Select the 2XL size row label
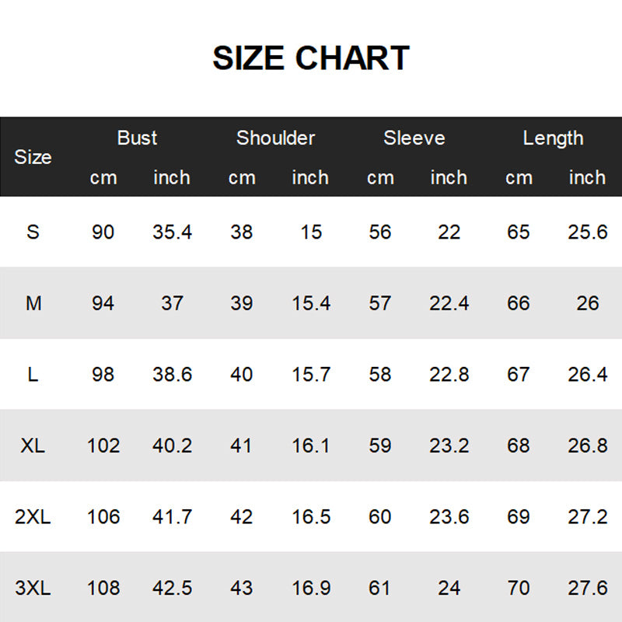This screenshot has height=622, width=622. click(33, 517)
